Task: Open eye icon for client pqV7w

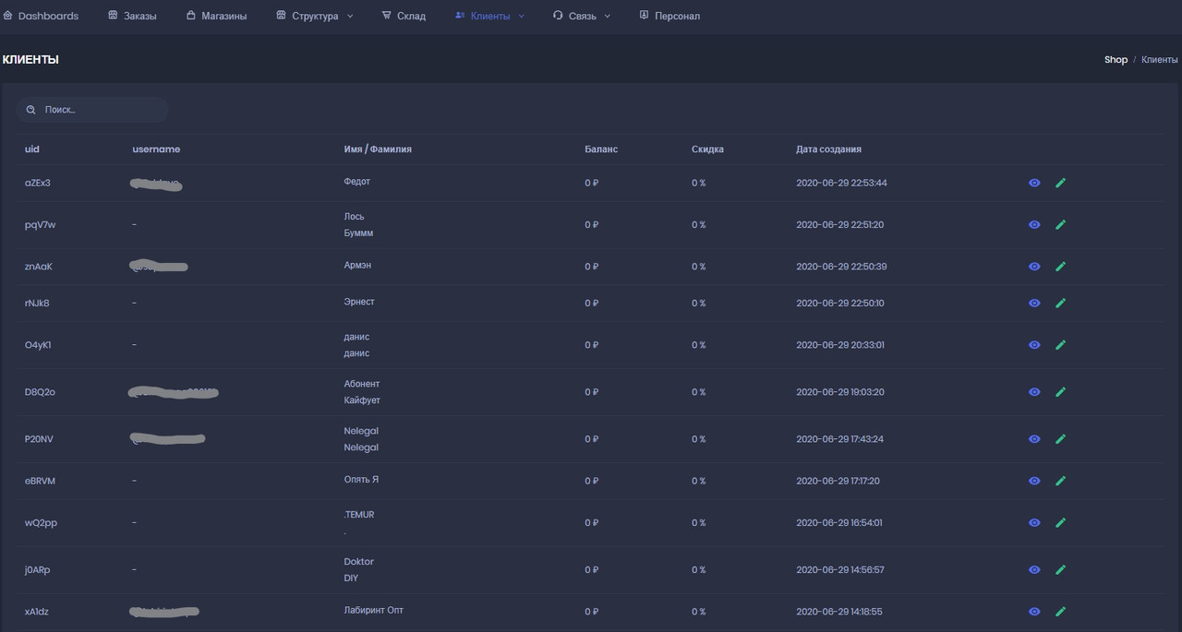Action: (x=1034, y=225)
